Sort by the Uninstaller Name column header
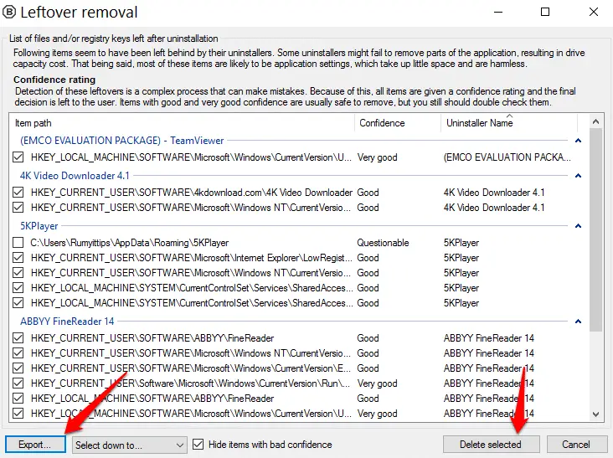This screenshot has height=458, width=613. [509, 123]
